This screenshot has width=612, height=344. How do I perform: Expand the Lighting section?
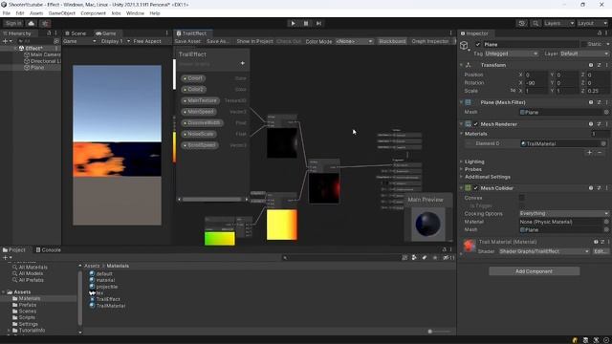click(474, 161)
